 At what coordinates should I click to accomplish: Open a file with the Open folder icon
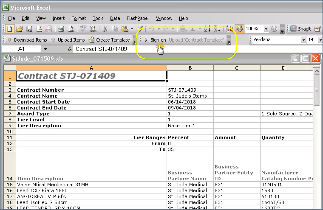click(x=20, y=29)
